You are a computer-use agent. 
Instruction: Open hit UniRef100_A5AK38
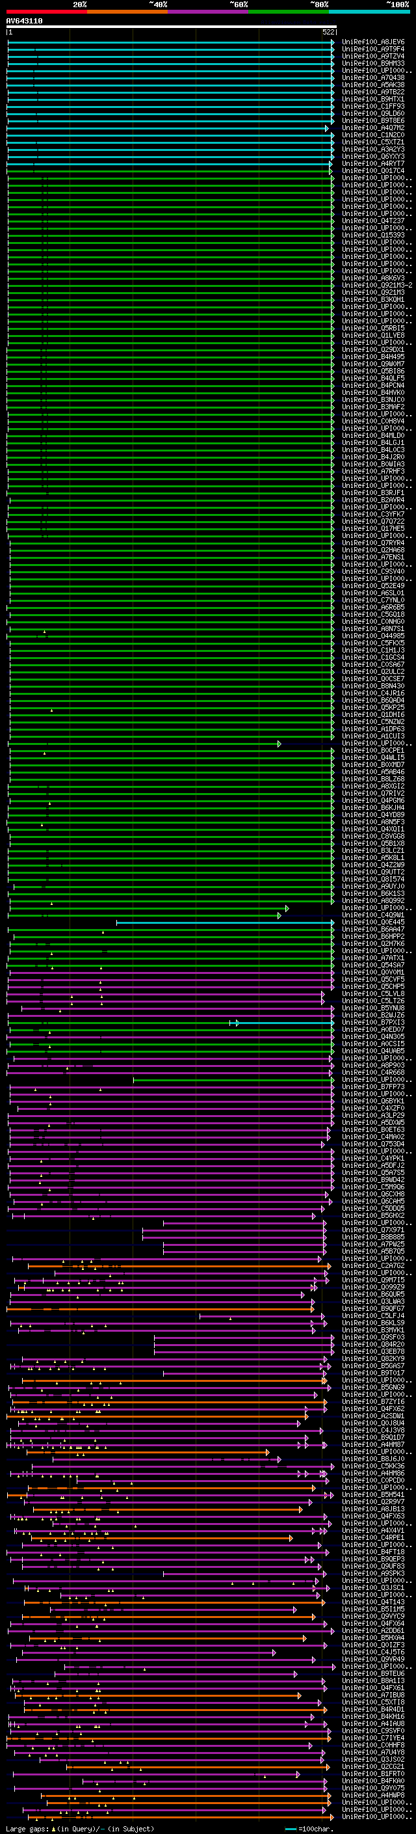(373, 85)
